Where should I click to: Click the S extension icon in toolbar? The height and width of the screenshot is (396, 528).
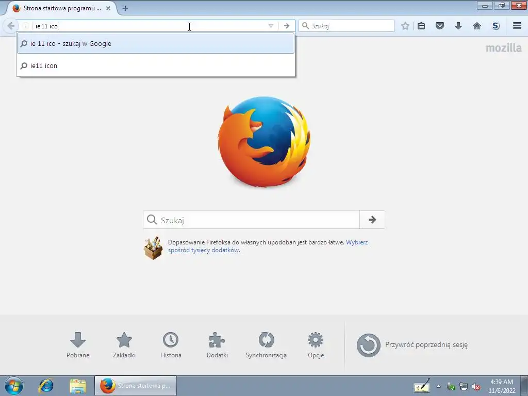(x=496, y=26)
